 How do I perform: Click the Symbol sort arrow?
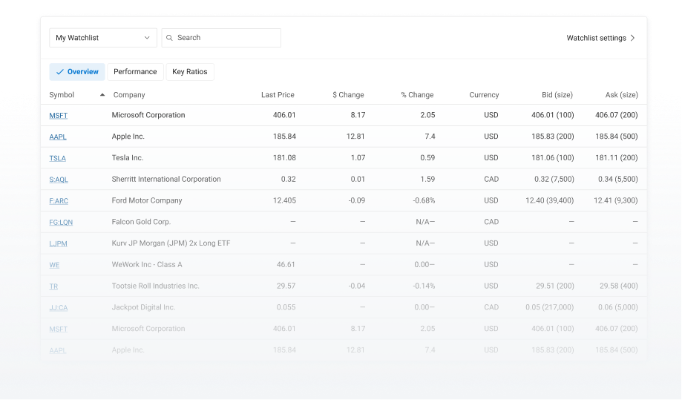[102, 95]
